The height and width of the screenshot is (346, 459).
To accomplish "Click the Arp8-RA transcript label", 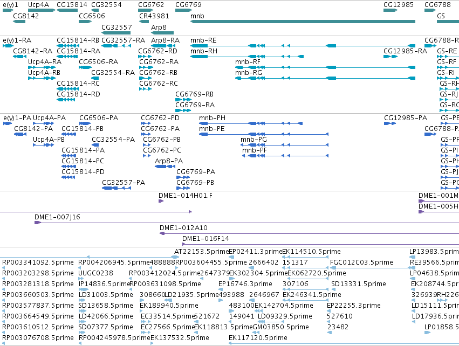I will pos(166,40).
